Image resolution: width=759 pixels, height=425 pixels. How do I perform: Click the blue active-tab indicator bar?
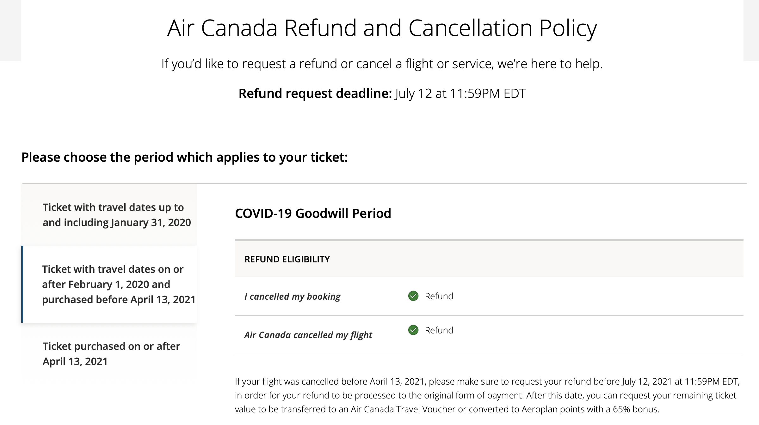(x=22, y=284)
